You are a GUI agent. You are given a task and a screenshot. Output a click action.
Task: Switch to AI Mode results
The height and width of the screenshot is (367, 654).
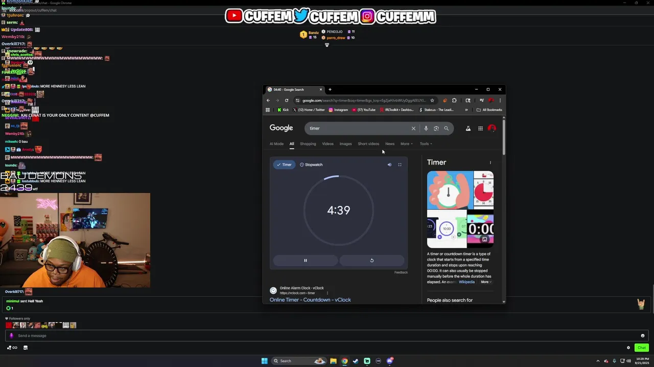276,144
